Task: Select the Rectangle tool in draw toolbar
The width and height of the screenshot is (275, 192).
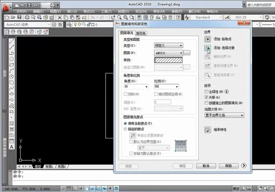Action: pos(12,65)
